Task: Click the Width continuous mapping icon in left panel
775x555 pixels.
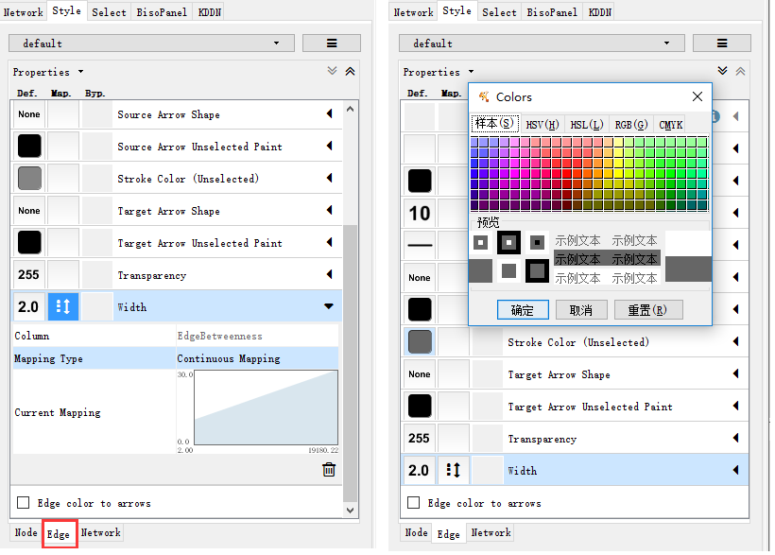Action: (x=63, y=306)
